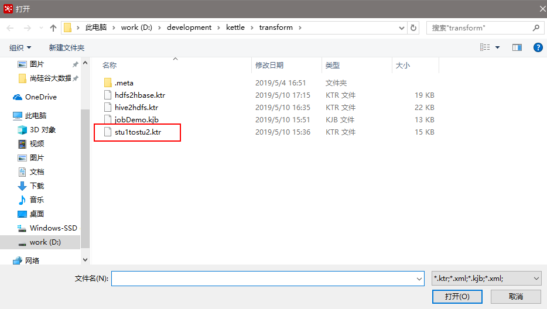The height and width of the screenshot is (309, 547).
Task: Go forward in folder history
Action: click(27, 28)
